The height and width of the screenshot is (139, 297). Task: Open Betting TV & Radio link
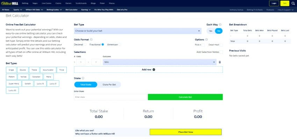click(x=255, y=10)
